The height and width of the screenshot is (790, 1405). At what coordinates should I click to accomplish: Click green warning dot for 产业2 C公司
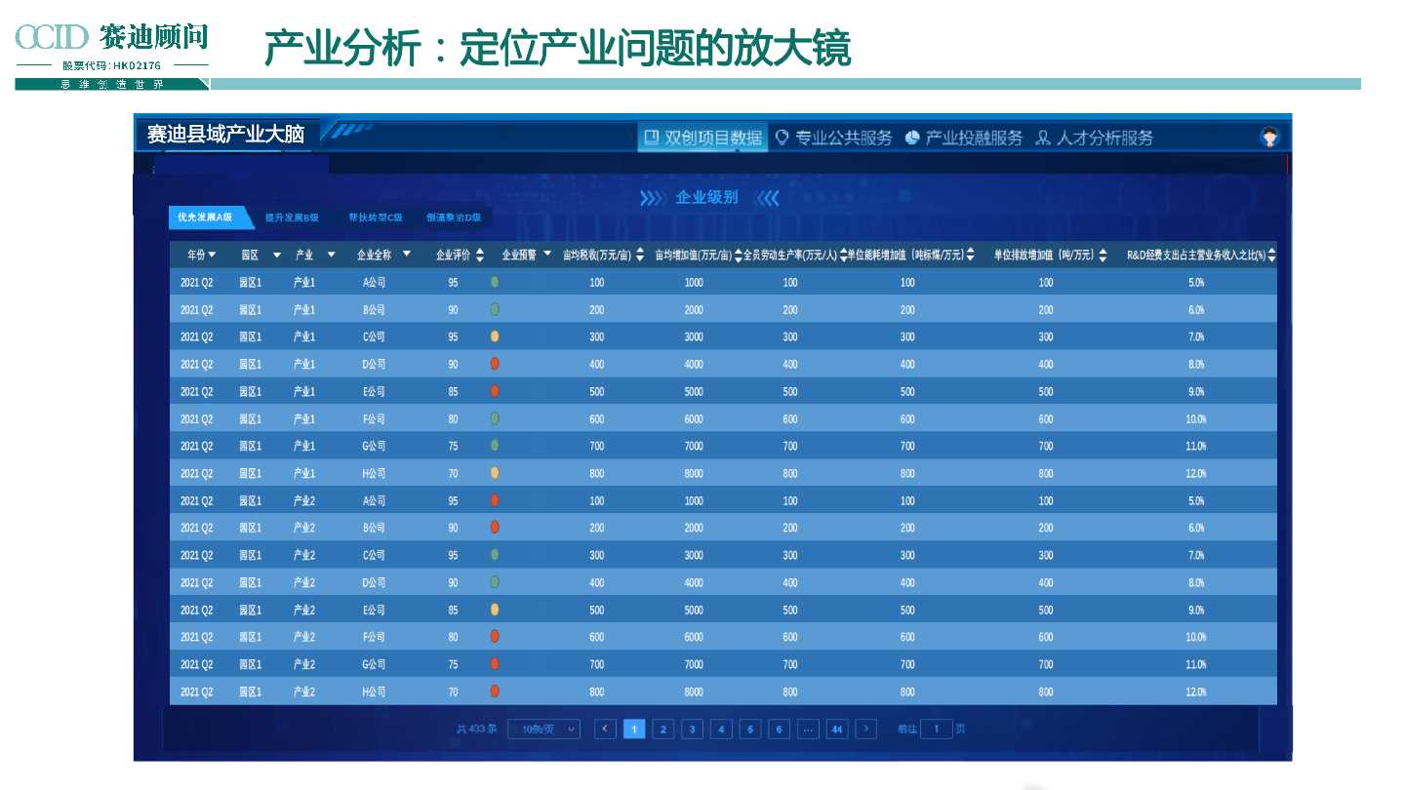(495, 555)
